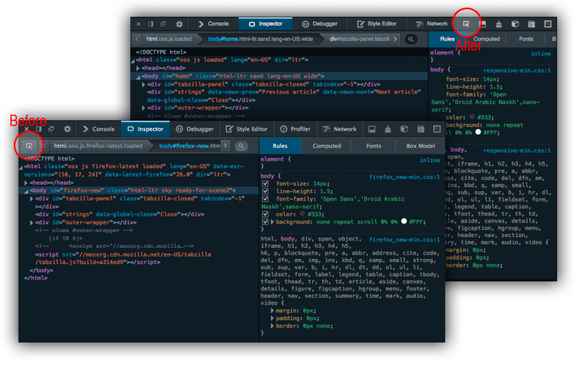Click #FFF color swatch in Before window
The image size is (575, 366).
click(404, 221)
